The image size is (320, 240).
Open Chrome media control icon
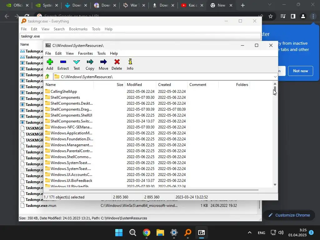(x=283, y=16)
